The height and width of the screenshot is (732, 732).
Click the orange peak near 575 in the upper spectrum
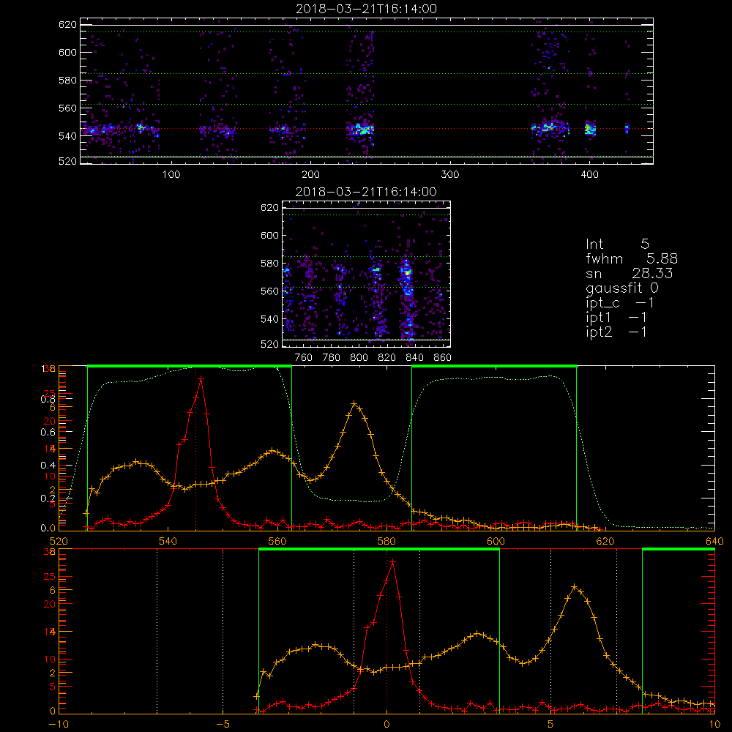coord(354,404)
